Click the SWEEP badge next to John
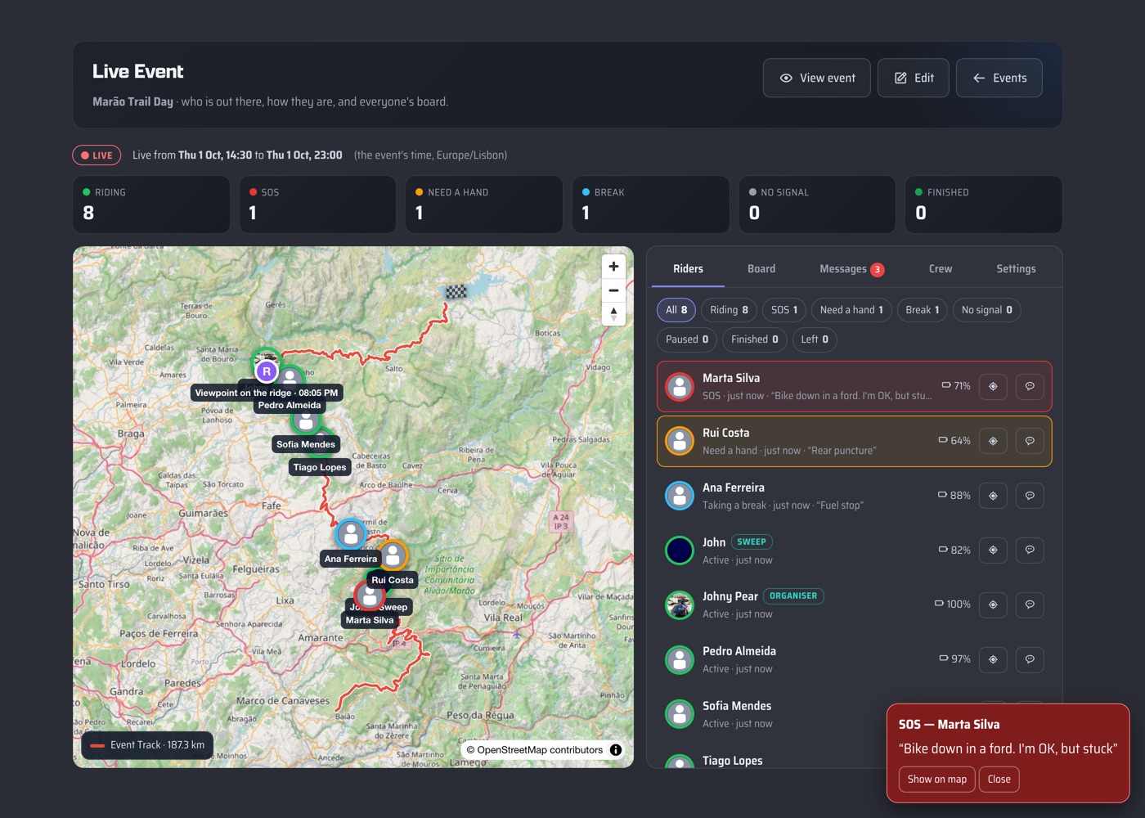Viewport: 1145px width, 818px height. [752, 542]
